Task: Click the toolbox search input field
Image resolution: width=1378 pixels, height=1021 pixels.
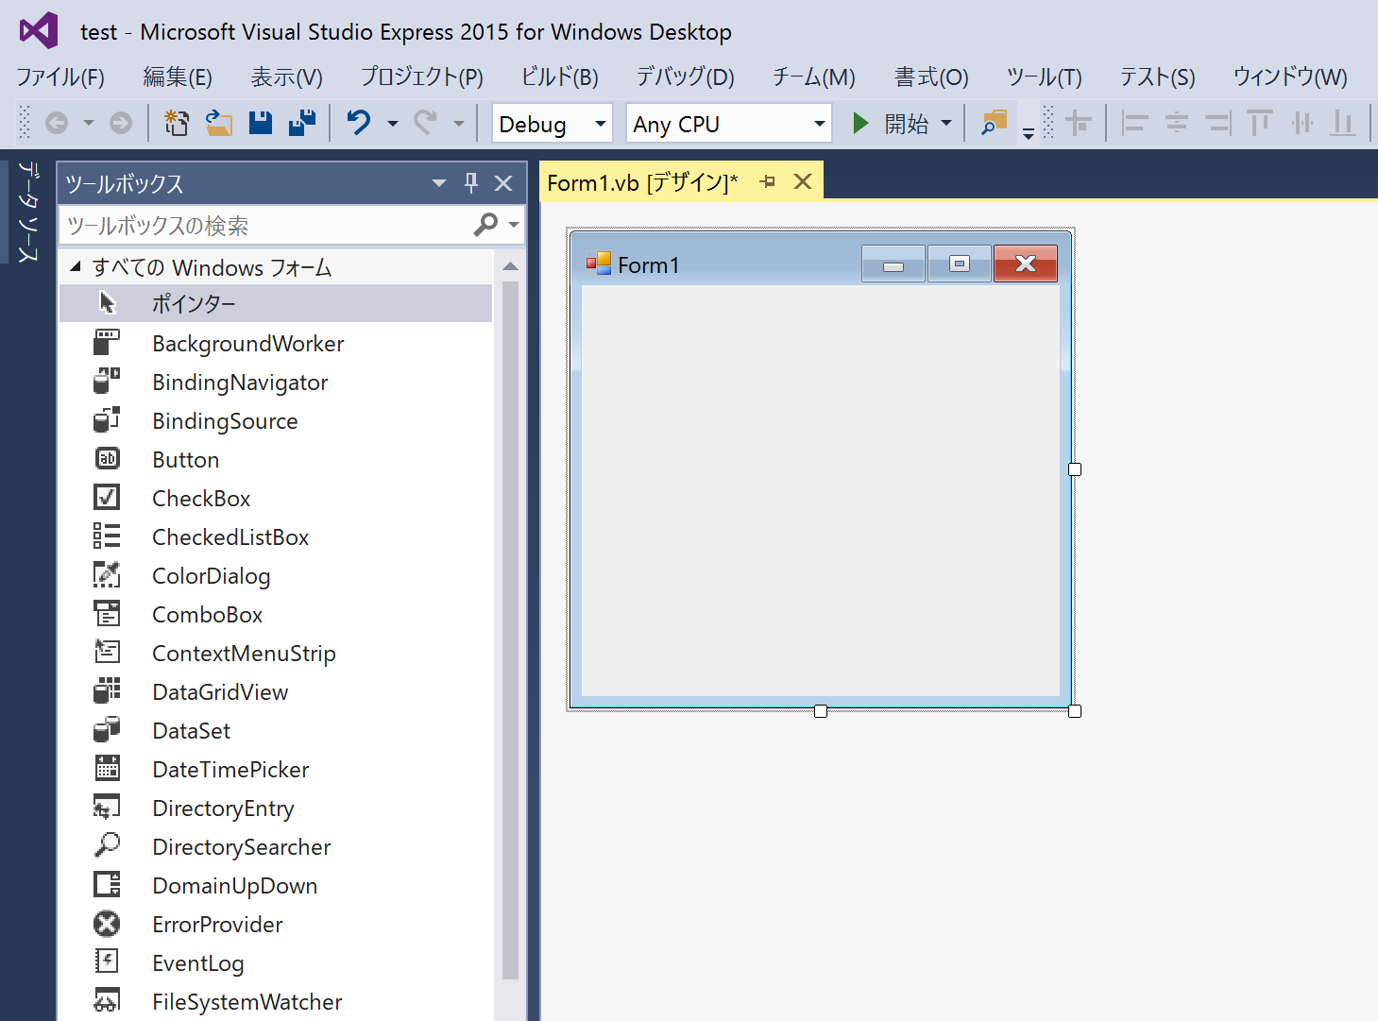Action: coord(264,226)
